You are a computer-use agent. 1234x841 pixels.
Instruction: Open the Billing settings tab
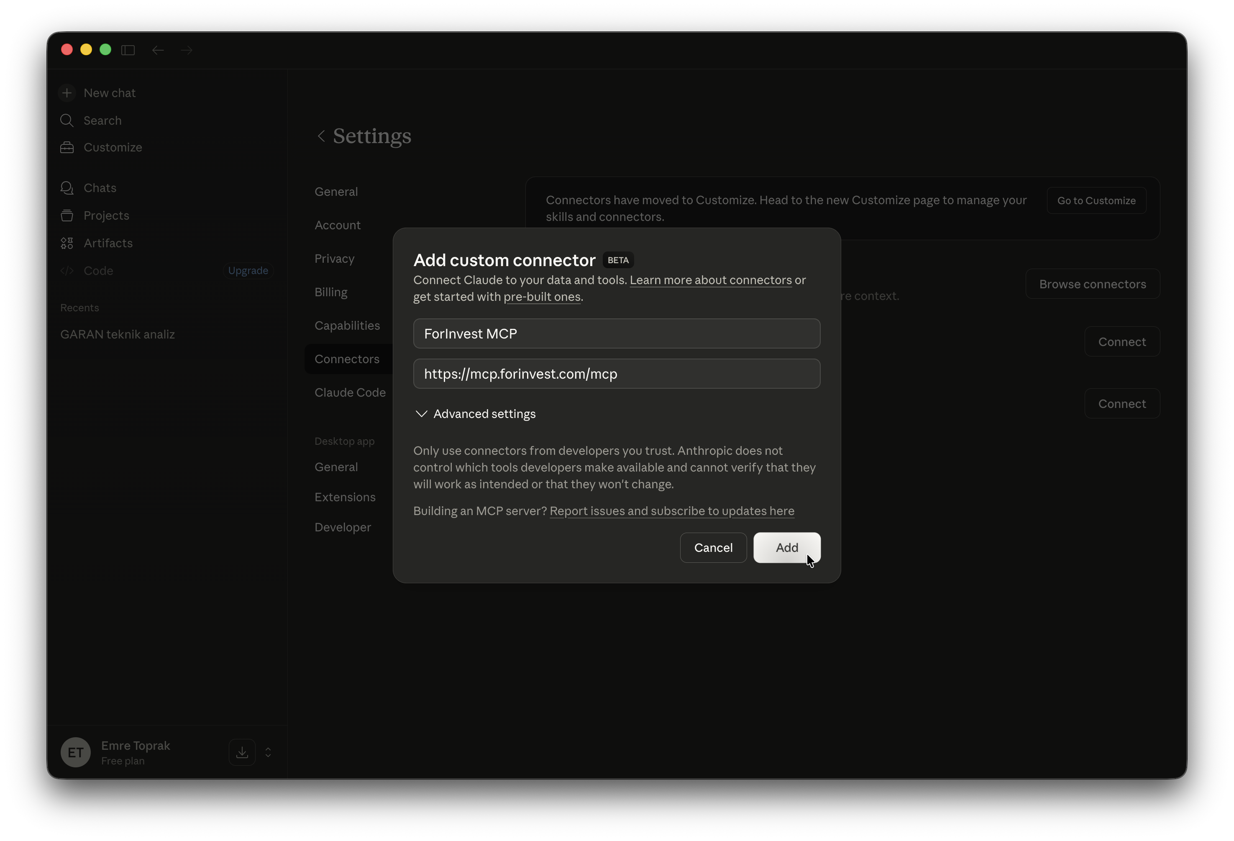click(331, 292)
